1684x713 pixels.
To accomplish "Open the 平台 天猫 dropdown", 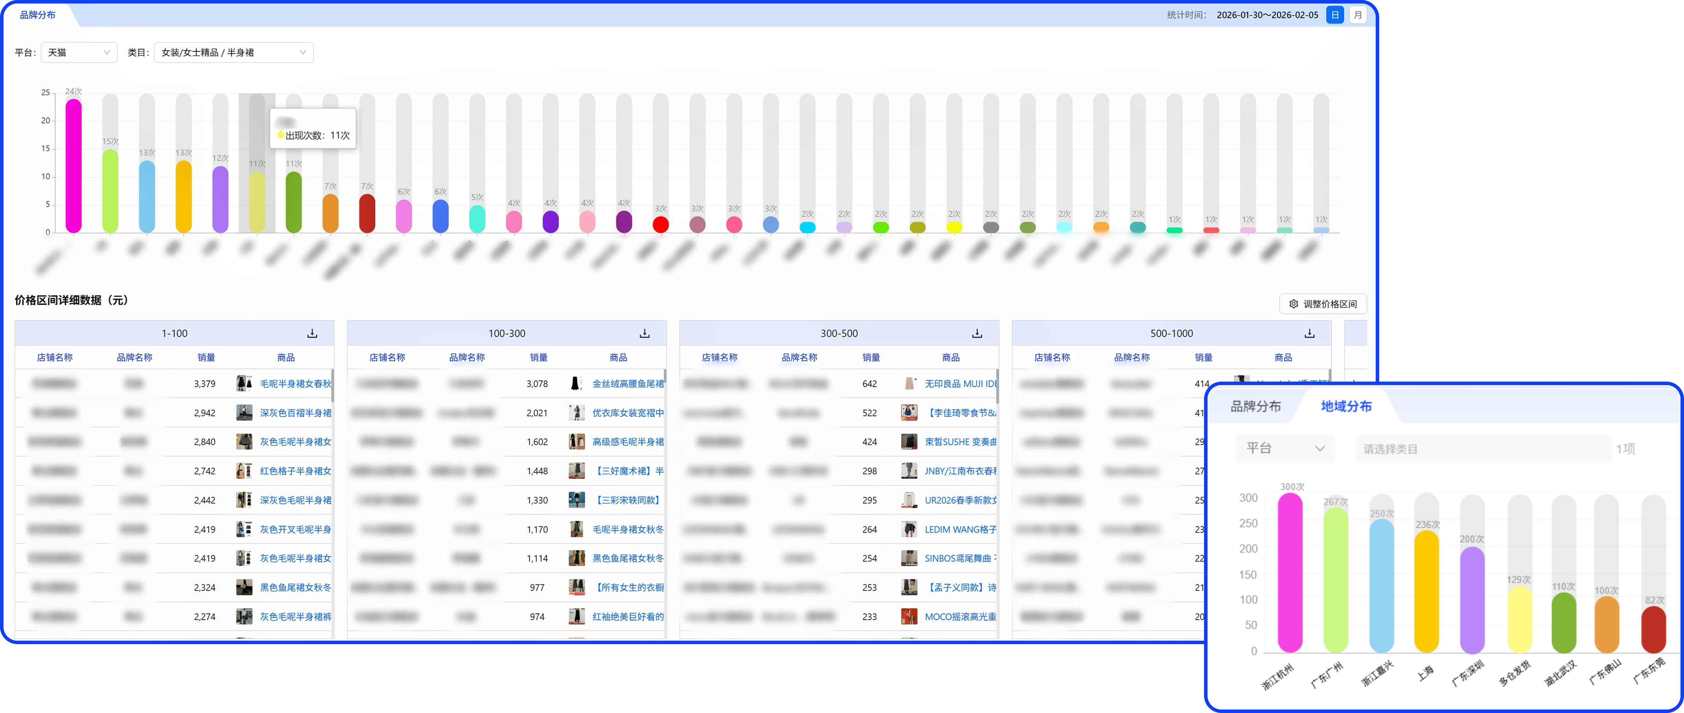I will pyautogui.click(x=79, y=52).
